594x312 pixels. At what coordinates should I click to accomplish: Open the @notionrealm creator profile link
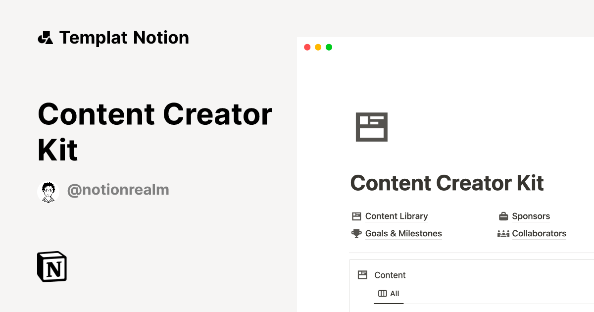118,190
